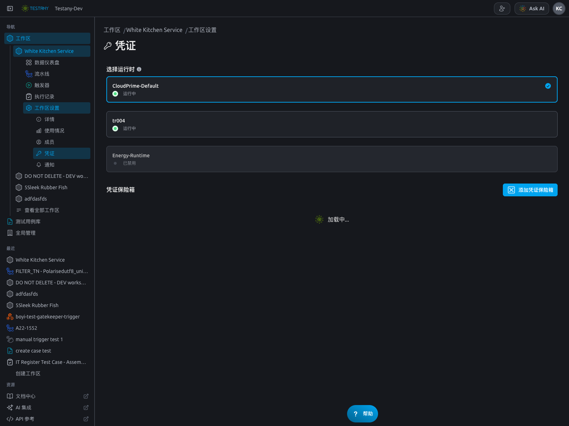
Task: Select the Energy-Runtime disabled card
Action: tap(332, 159)
